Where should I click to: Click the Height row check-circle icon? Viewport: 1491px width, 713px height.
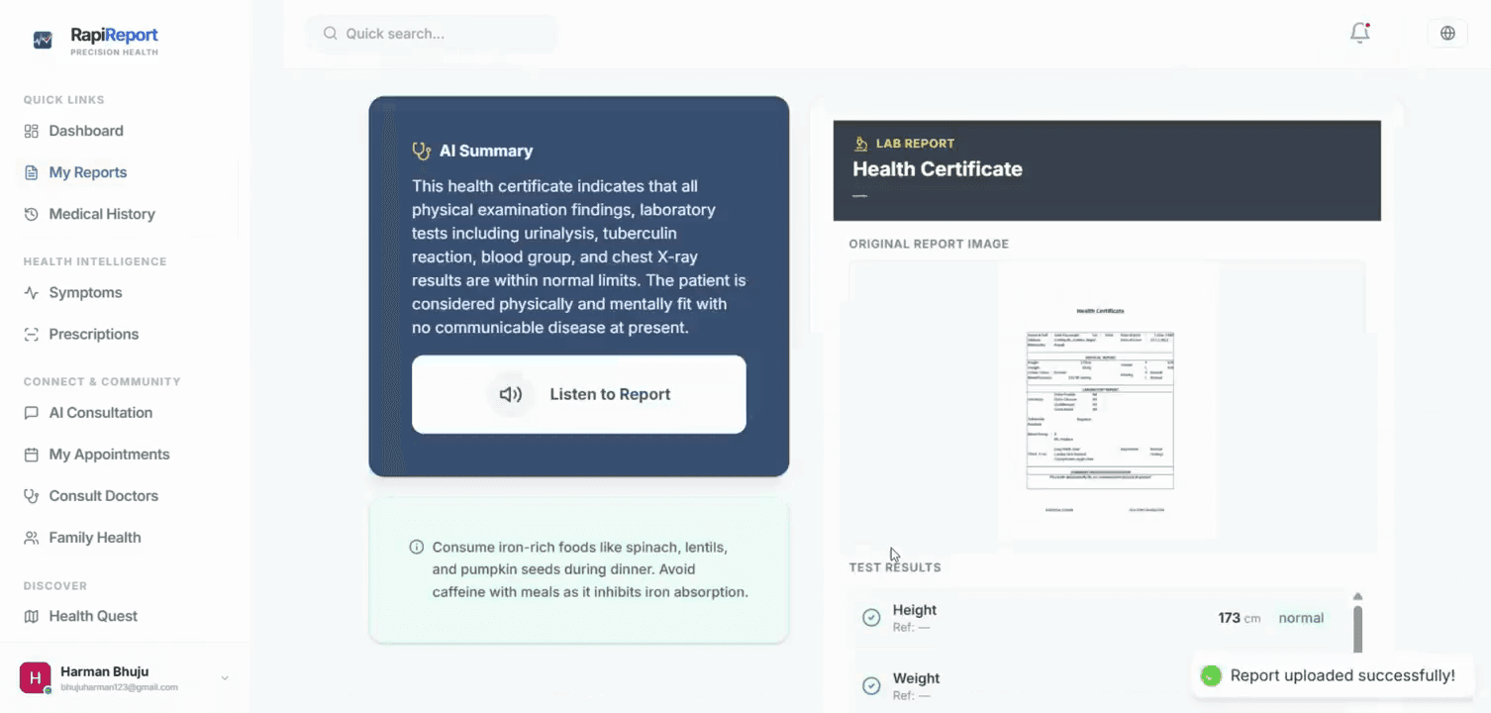pyautogui.click(x=871, y=618)
